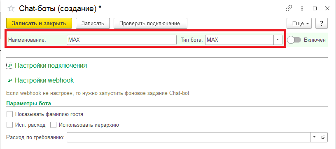This screenshot has height=149, width=336.
Task: Enable Исп. расход checkbox
Action: pos(9,125)
